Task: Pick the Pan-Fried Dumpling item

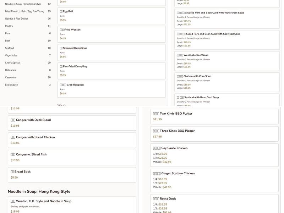Action: [111, 71]
